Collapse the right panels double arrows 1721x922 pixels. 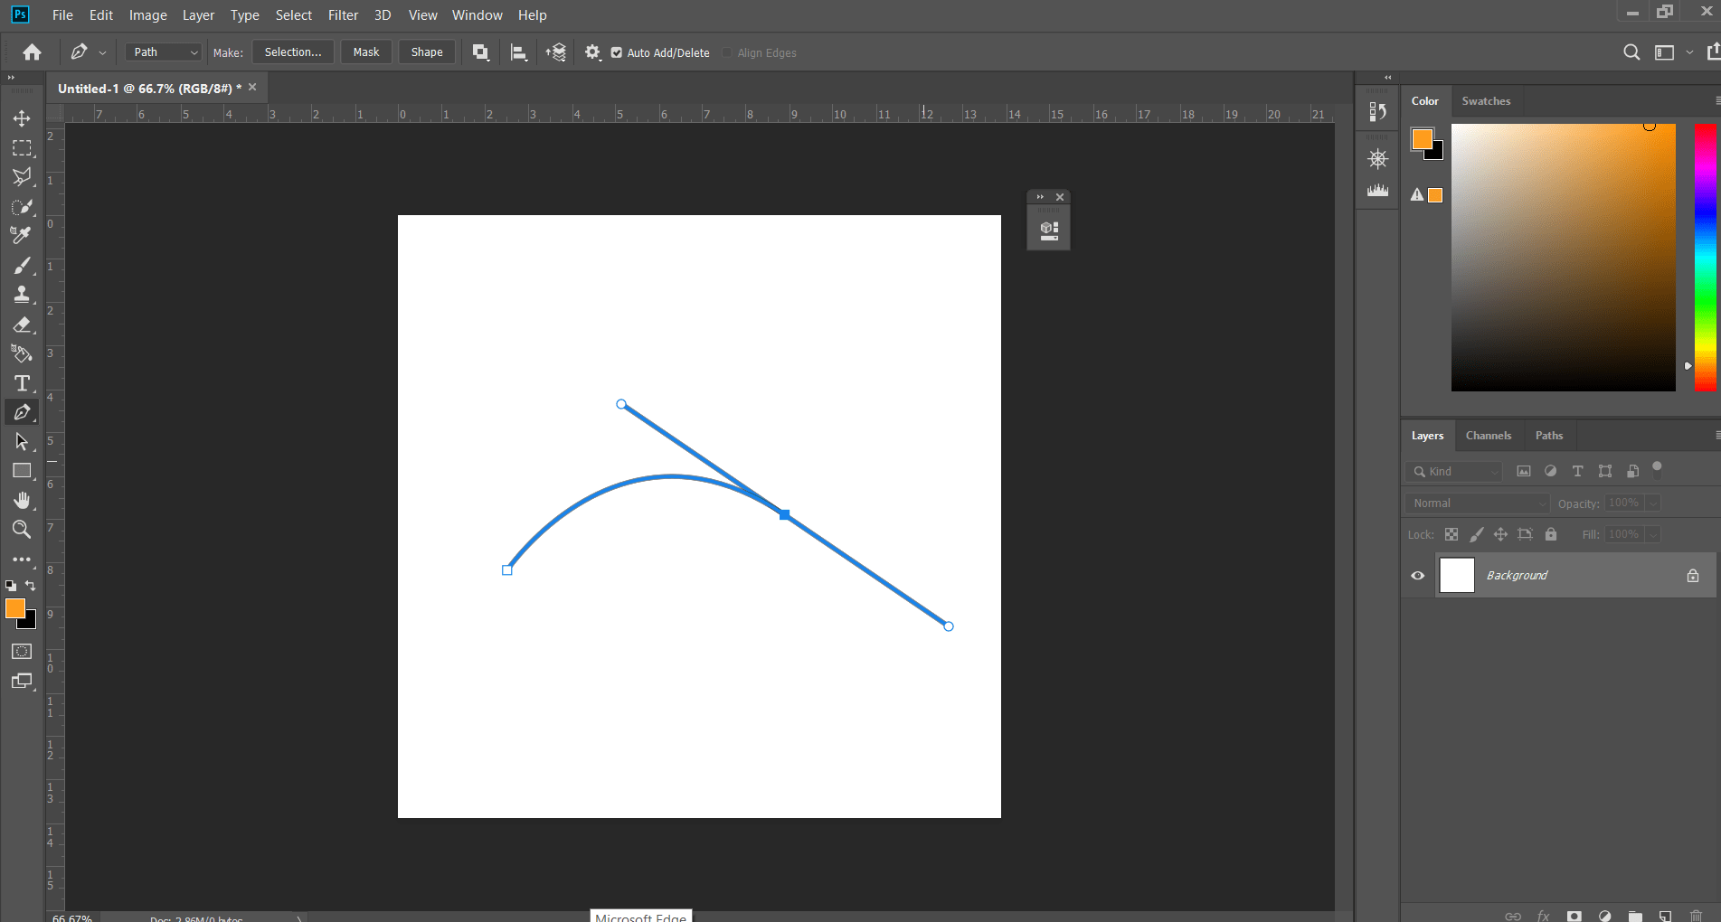(x=1388, y=78)
